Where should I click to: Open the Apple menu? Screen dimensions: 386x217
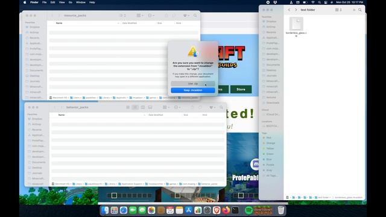pyautogui.click(x=25, y=2)
